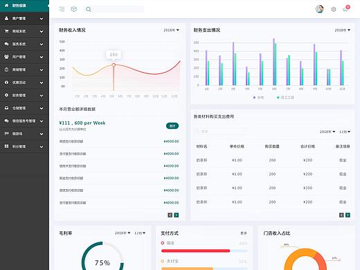Select 商户管理 menu item
Image resolution: width=360 pixels, height=270 pixels.
pyautogui.click(x=24, y=18)
